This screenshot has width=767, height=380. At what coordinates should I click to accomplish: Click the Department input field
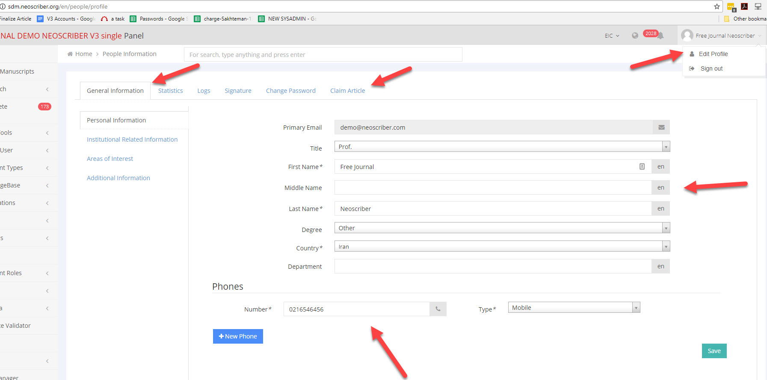tap(493, 266)
